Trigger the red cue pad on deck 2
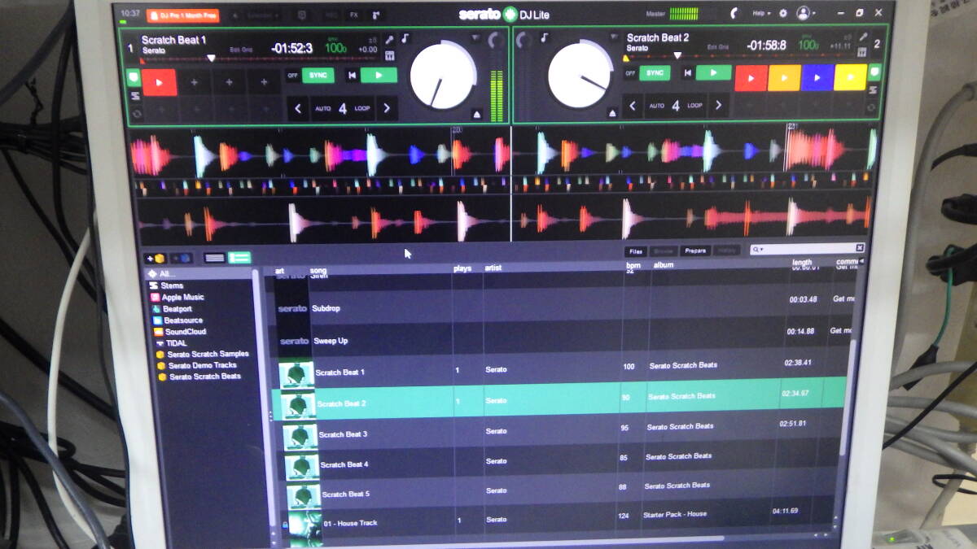977x549 pixels. tap(751, 77)
